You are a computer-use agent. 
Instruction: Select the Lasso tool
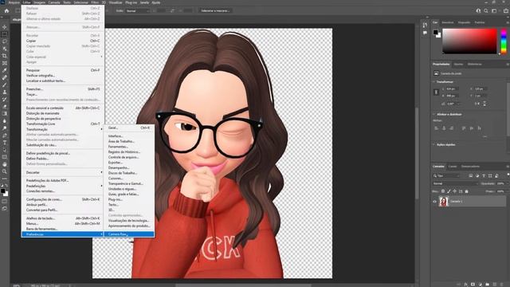(5, 41)
